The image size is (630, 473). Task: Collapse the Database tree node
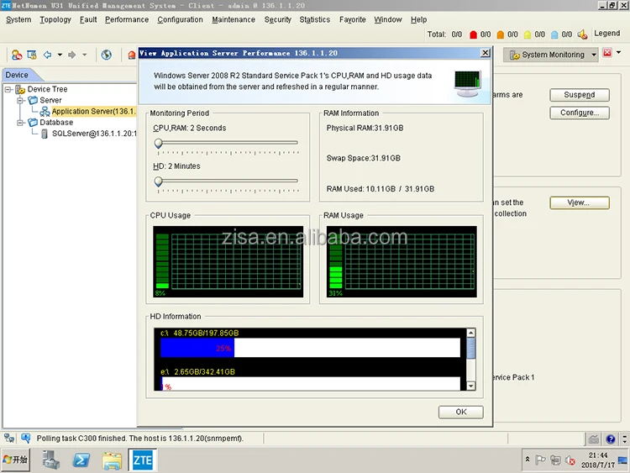(x=20, y=122)
